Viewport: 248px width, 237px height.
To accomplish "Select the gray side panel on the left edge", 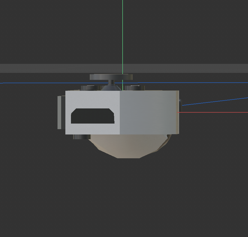I will 59,112.
